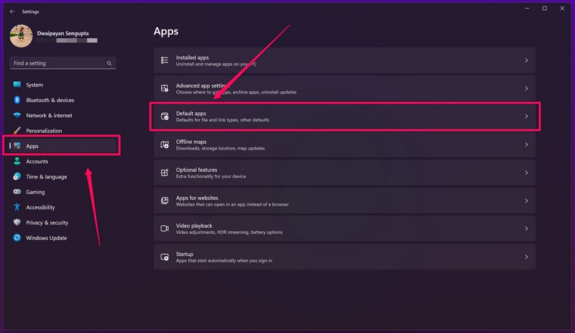Click the user profile picture
The image size is (575, 333).
point(22,36)
